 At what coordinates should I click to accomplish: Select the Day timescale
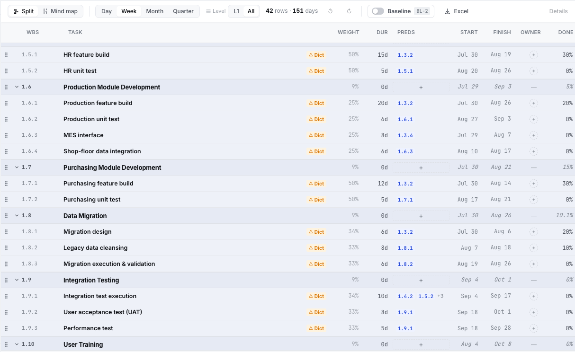(x=107, y=11)
